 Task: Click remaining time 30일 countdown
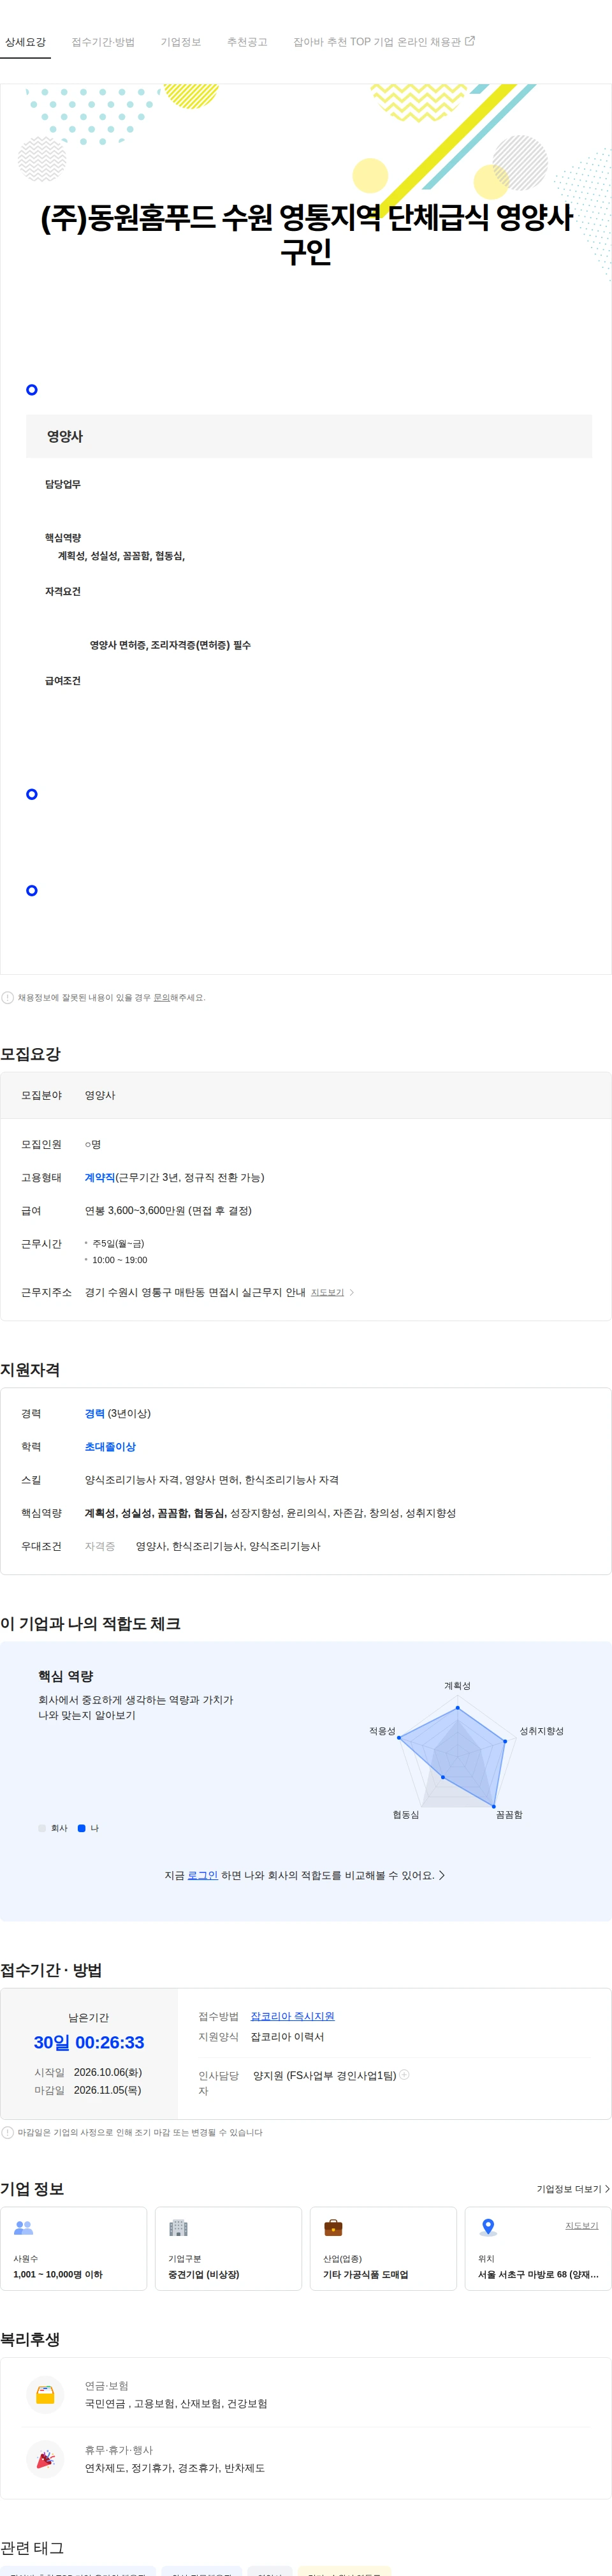[x=89, y=2042]
